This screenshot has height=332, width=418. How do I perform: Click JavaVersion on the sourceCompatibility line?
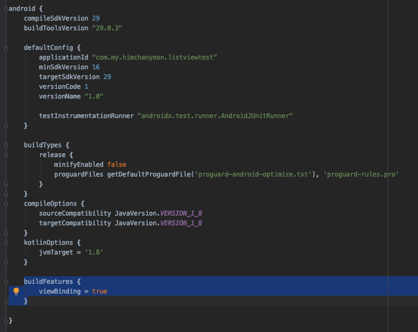click(x=136, y=213)
